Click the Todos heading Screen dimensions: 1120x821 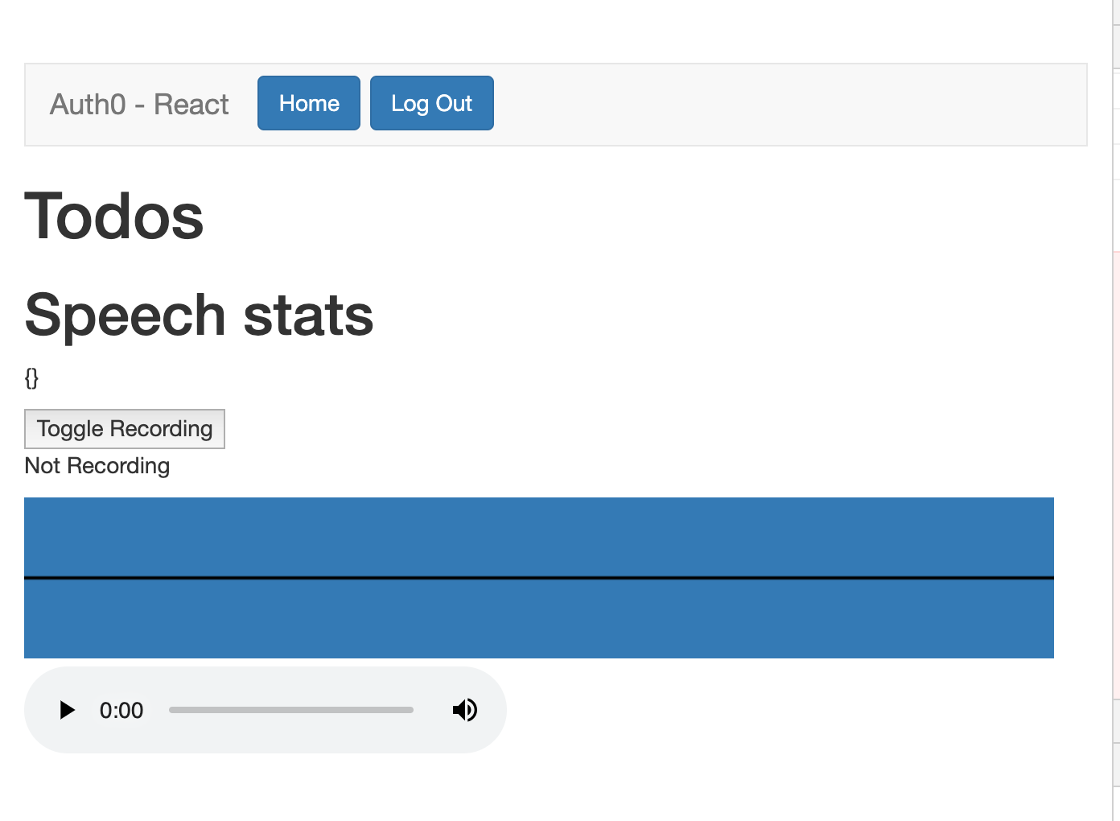tap(114, 217)
